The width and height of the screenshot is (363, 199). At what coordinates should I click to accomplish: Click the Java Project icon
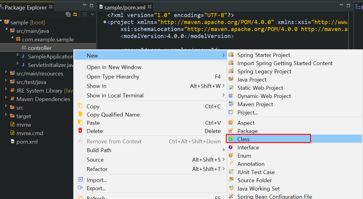click(x=231, y=79)
